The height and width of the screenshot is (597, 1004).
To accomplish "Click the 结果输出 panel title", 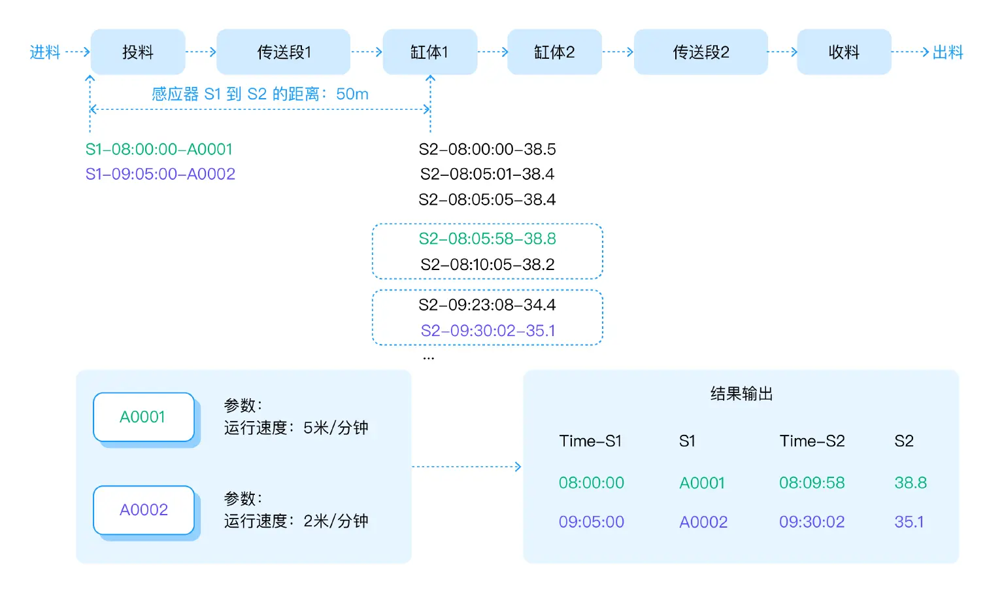I will point(741,394).
